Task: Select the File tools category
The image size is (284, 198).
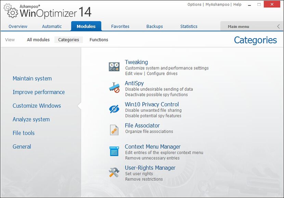Action: [x=24, y=133]
